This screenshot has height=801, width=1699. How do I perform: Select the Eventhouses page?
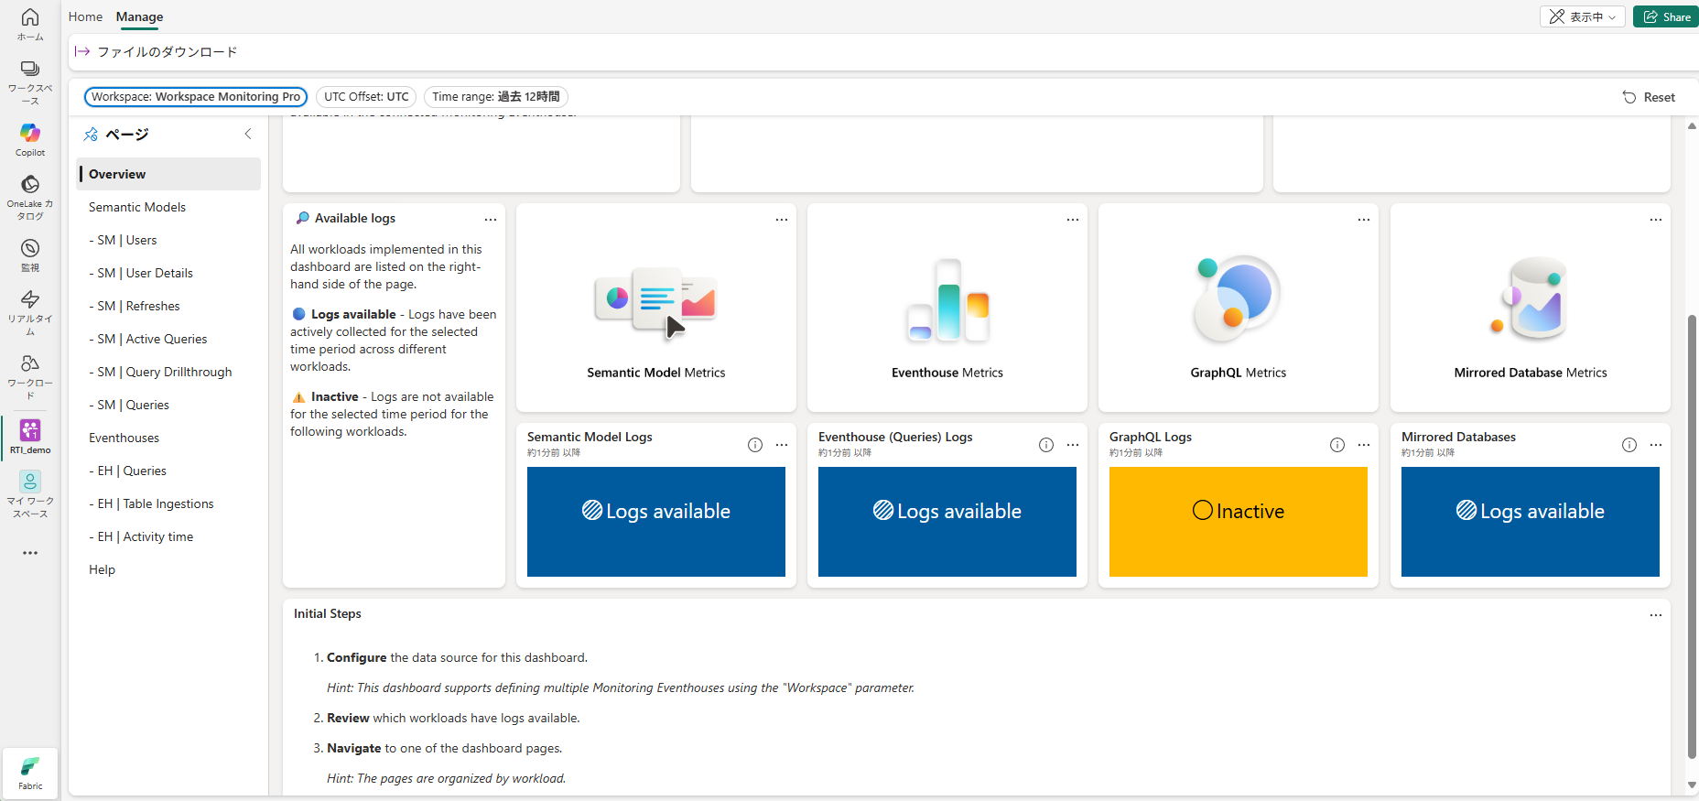click(x=168, y=438)
